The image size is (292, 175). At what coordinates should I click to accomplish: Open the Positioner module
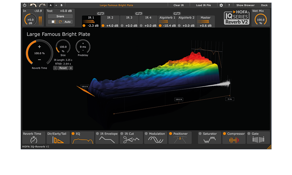click(x=180, y=138)
